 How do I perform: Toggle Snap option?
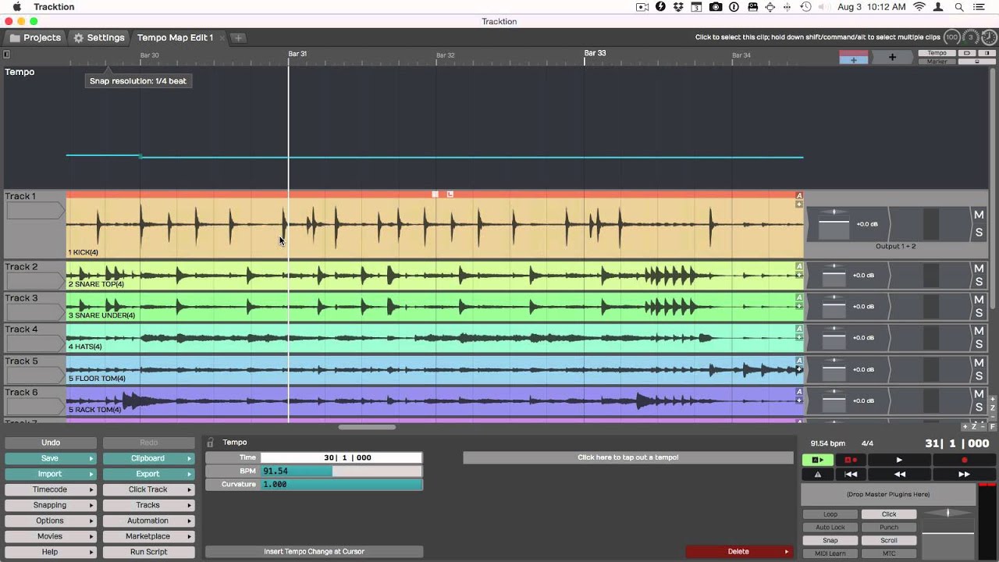coord(830,540)
